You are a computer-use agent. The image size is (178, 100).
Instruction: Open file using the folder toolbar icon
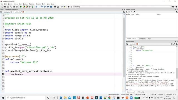[5, 7]
